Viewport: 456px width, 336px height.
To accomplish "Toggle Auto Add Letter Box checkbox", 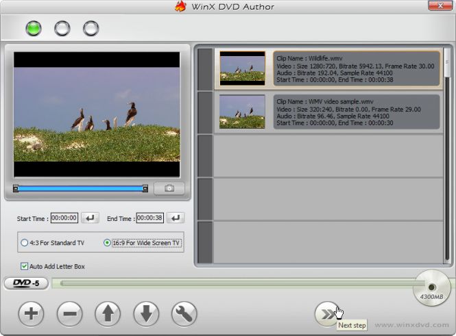I will pos(25,266).
